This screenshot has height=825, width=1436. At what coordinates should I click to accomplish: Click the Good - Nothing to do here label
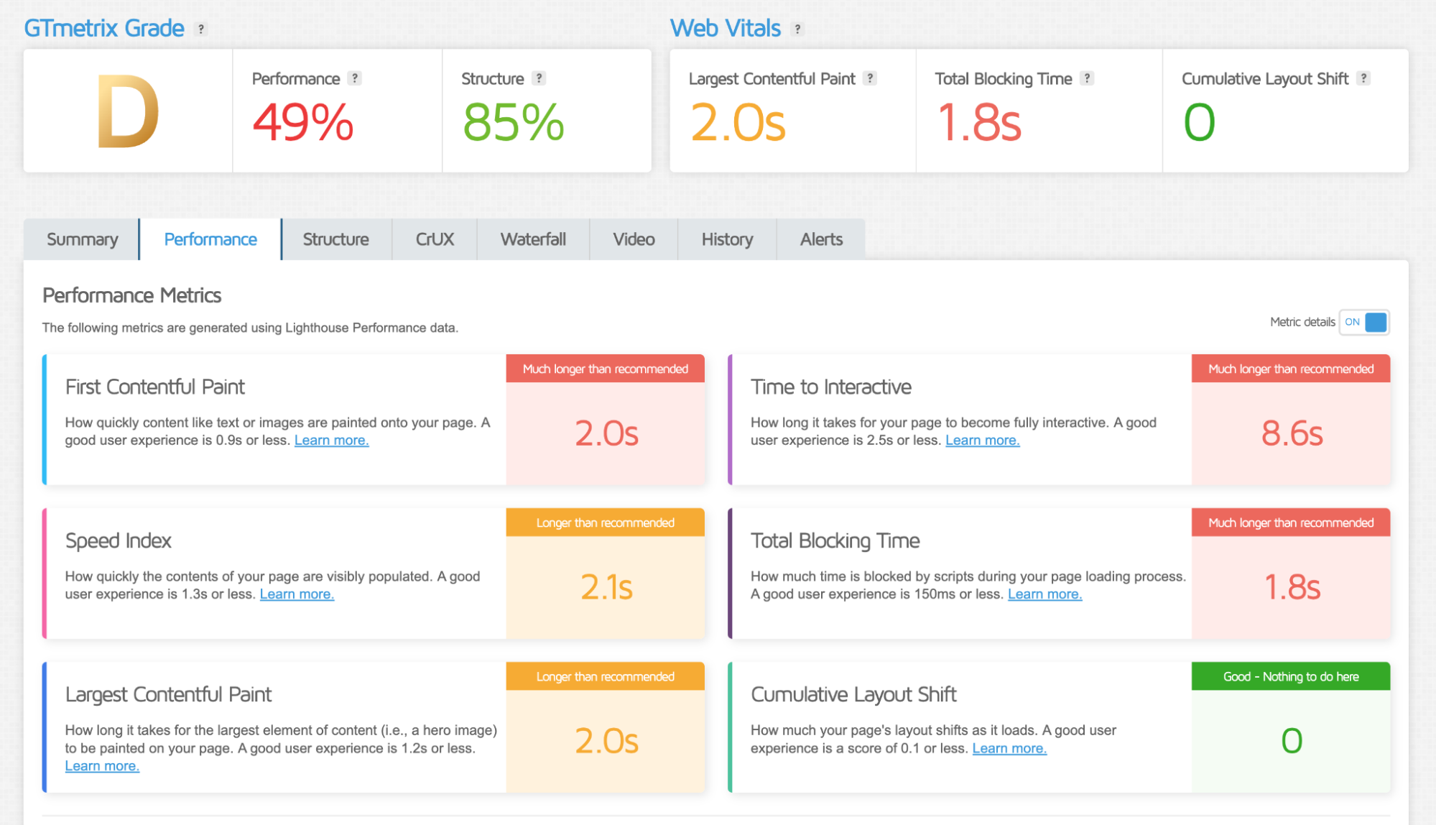(x=1291, y=676)
